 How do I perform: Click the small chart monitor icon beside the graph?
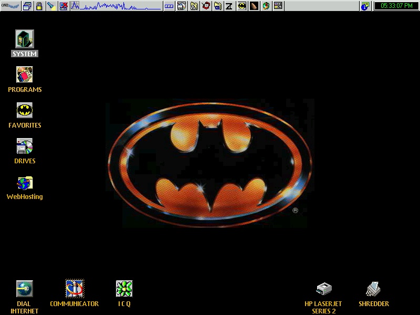[75, 6]
